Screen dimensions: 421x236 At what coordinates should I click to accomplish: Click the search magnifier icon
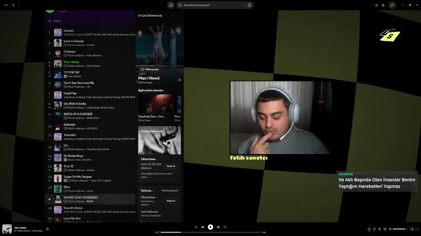(180, 5)
